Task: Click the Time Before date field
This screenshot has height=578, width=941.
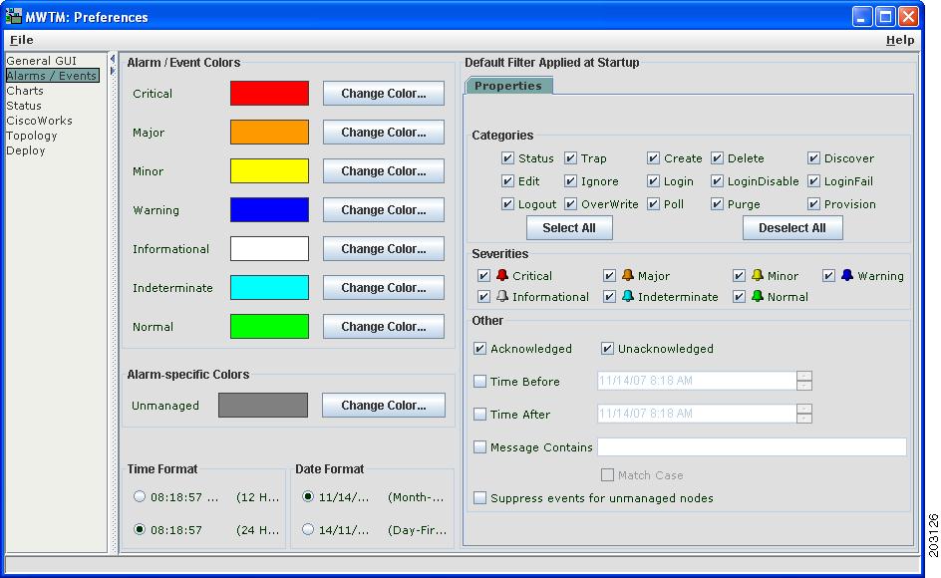Action: tap(697, 381)
